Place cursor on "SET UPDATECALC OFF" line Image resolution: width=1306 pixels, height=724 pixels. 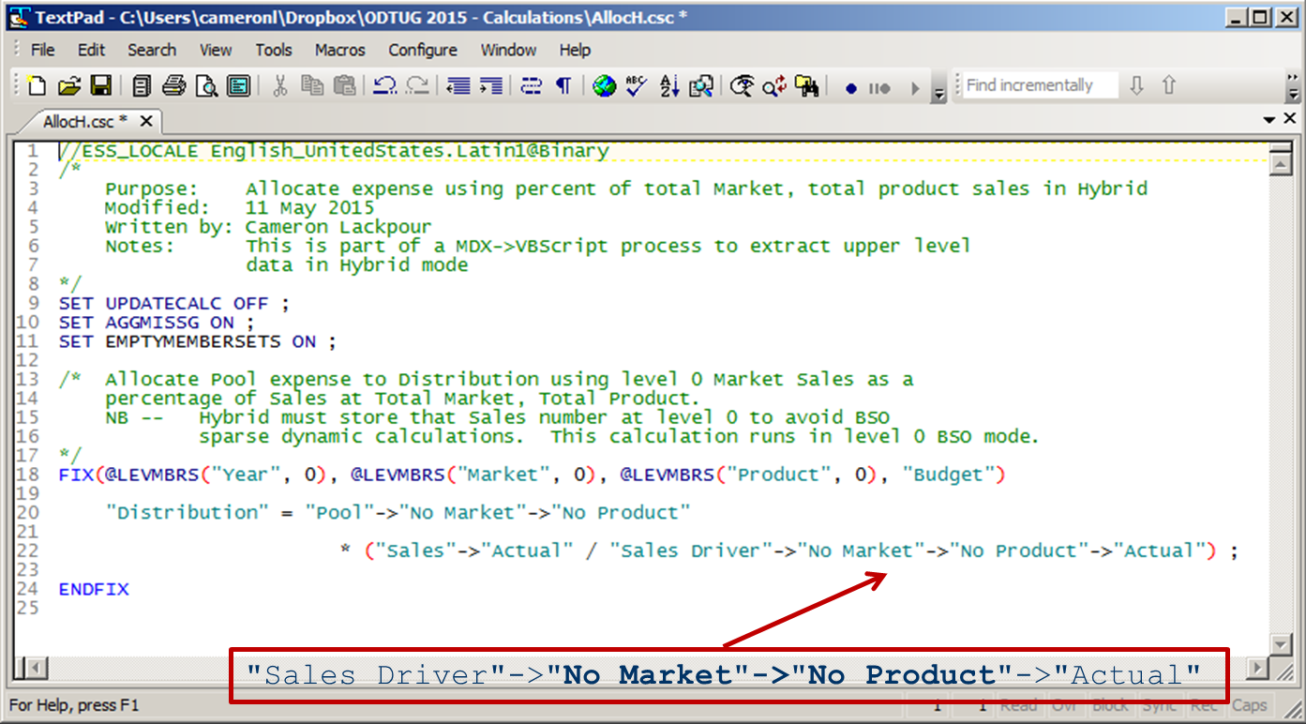[176, 303]
